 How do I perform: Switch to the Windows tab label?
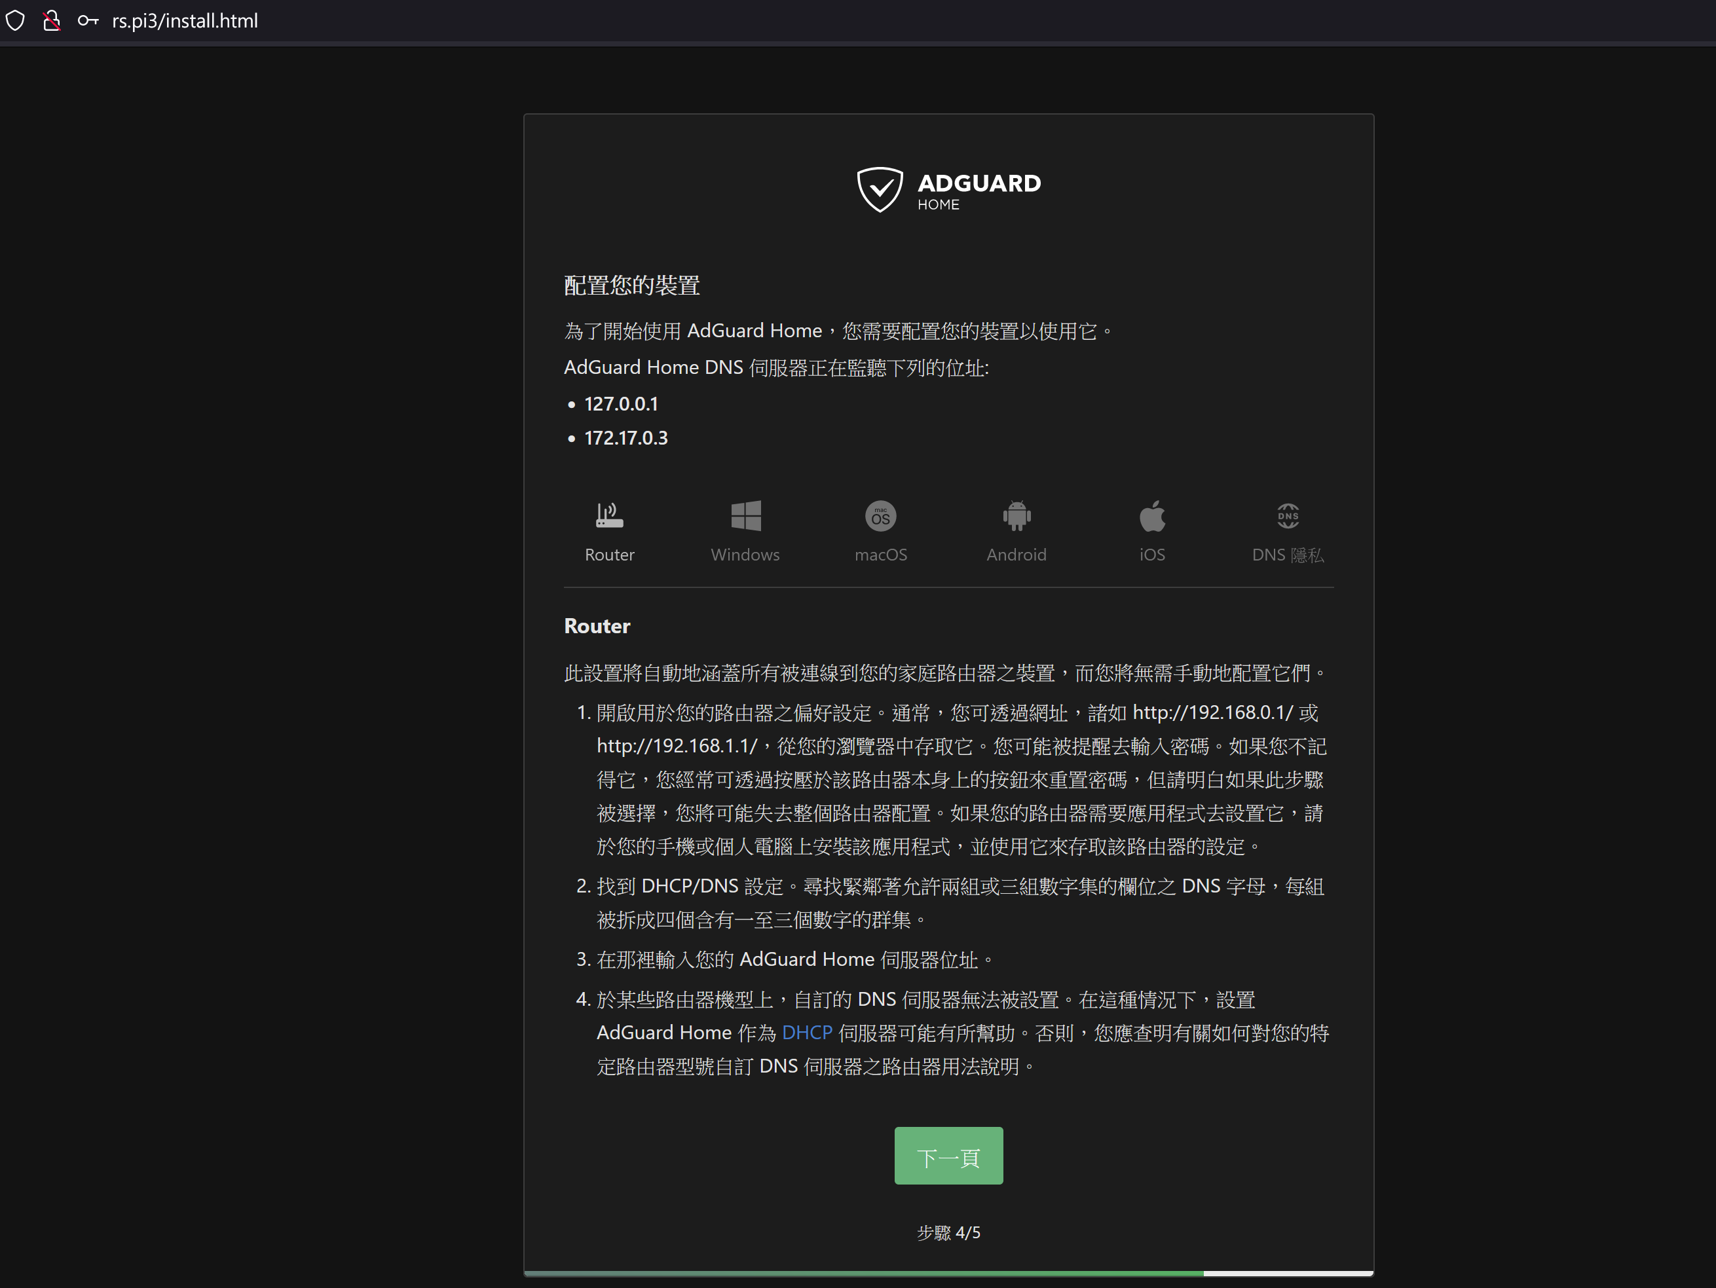tap(745, 555)
